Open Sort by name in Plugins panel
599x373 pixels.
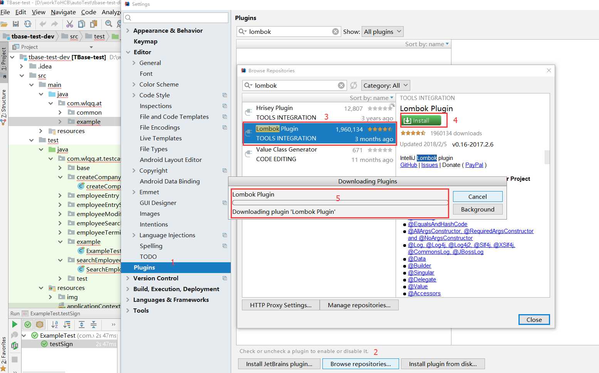427,44
